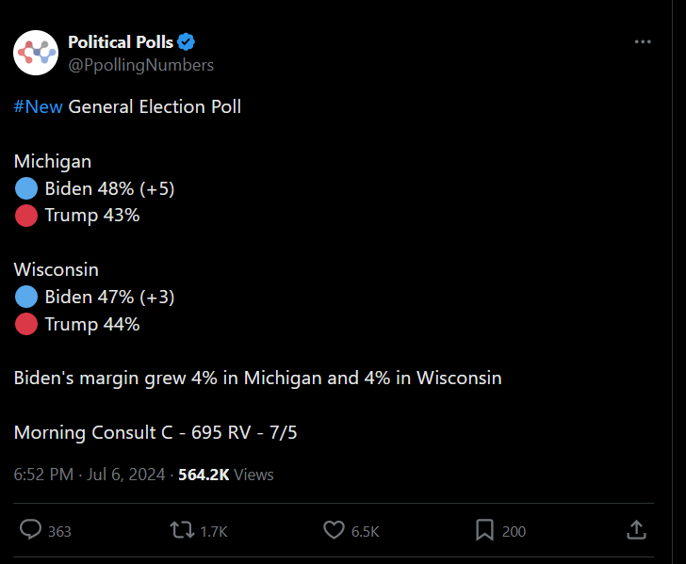Image resolution: width=686 pixels, height=564 pixels.
Task: Click the 6.5K likes count
Action: click(x=366, y=531)
